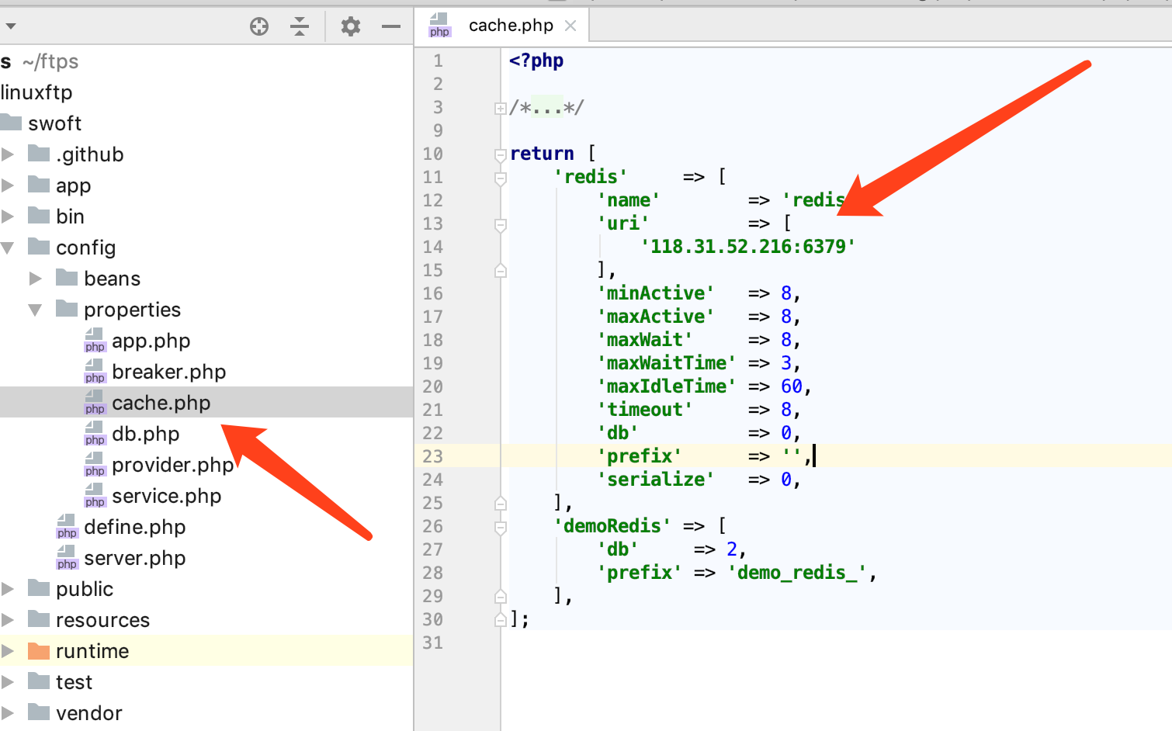
Task: Hide the project panel with minus icon
Action: (x=391, y=27)
